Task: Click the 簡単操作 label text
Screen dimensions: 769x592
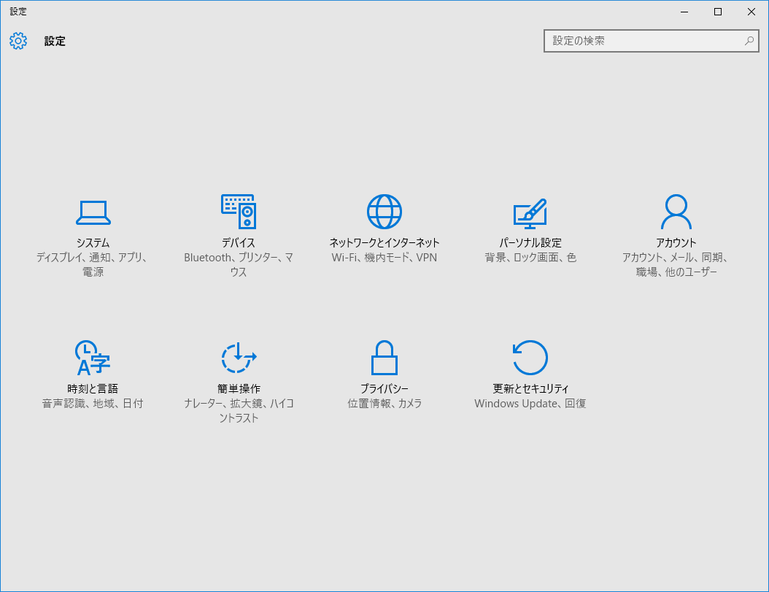Action: pyautogui.click(x=239, y=389)
